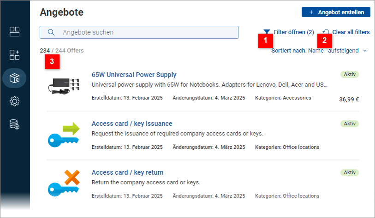Click the power supply product thumbnail

click(x=65, y=86)
